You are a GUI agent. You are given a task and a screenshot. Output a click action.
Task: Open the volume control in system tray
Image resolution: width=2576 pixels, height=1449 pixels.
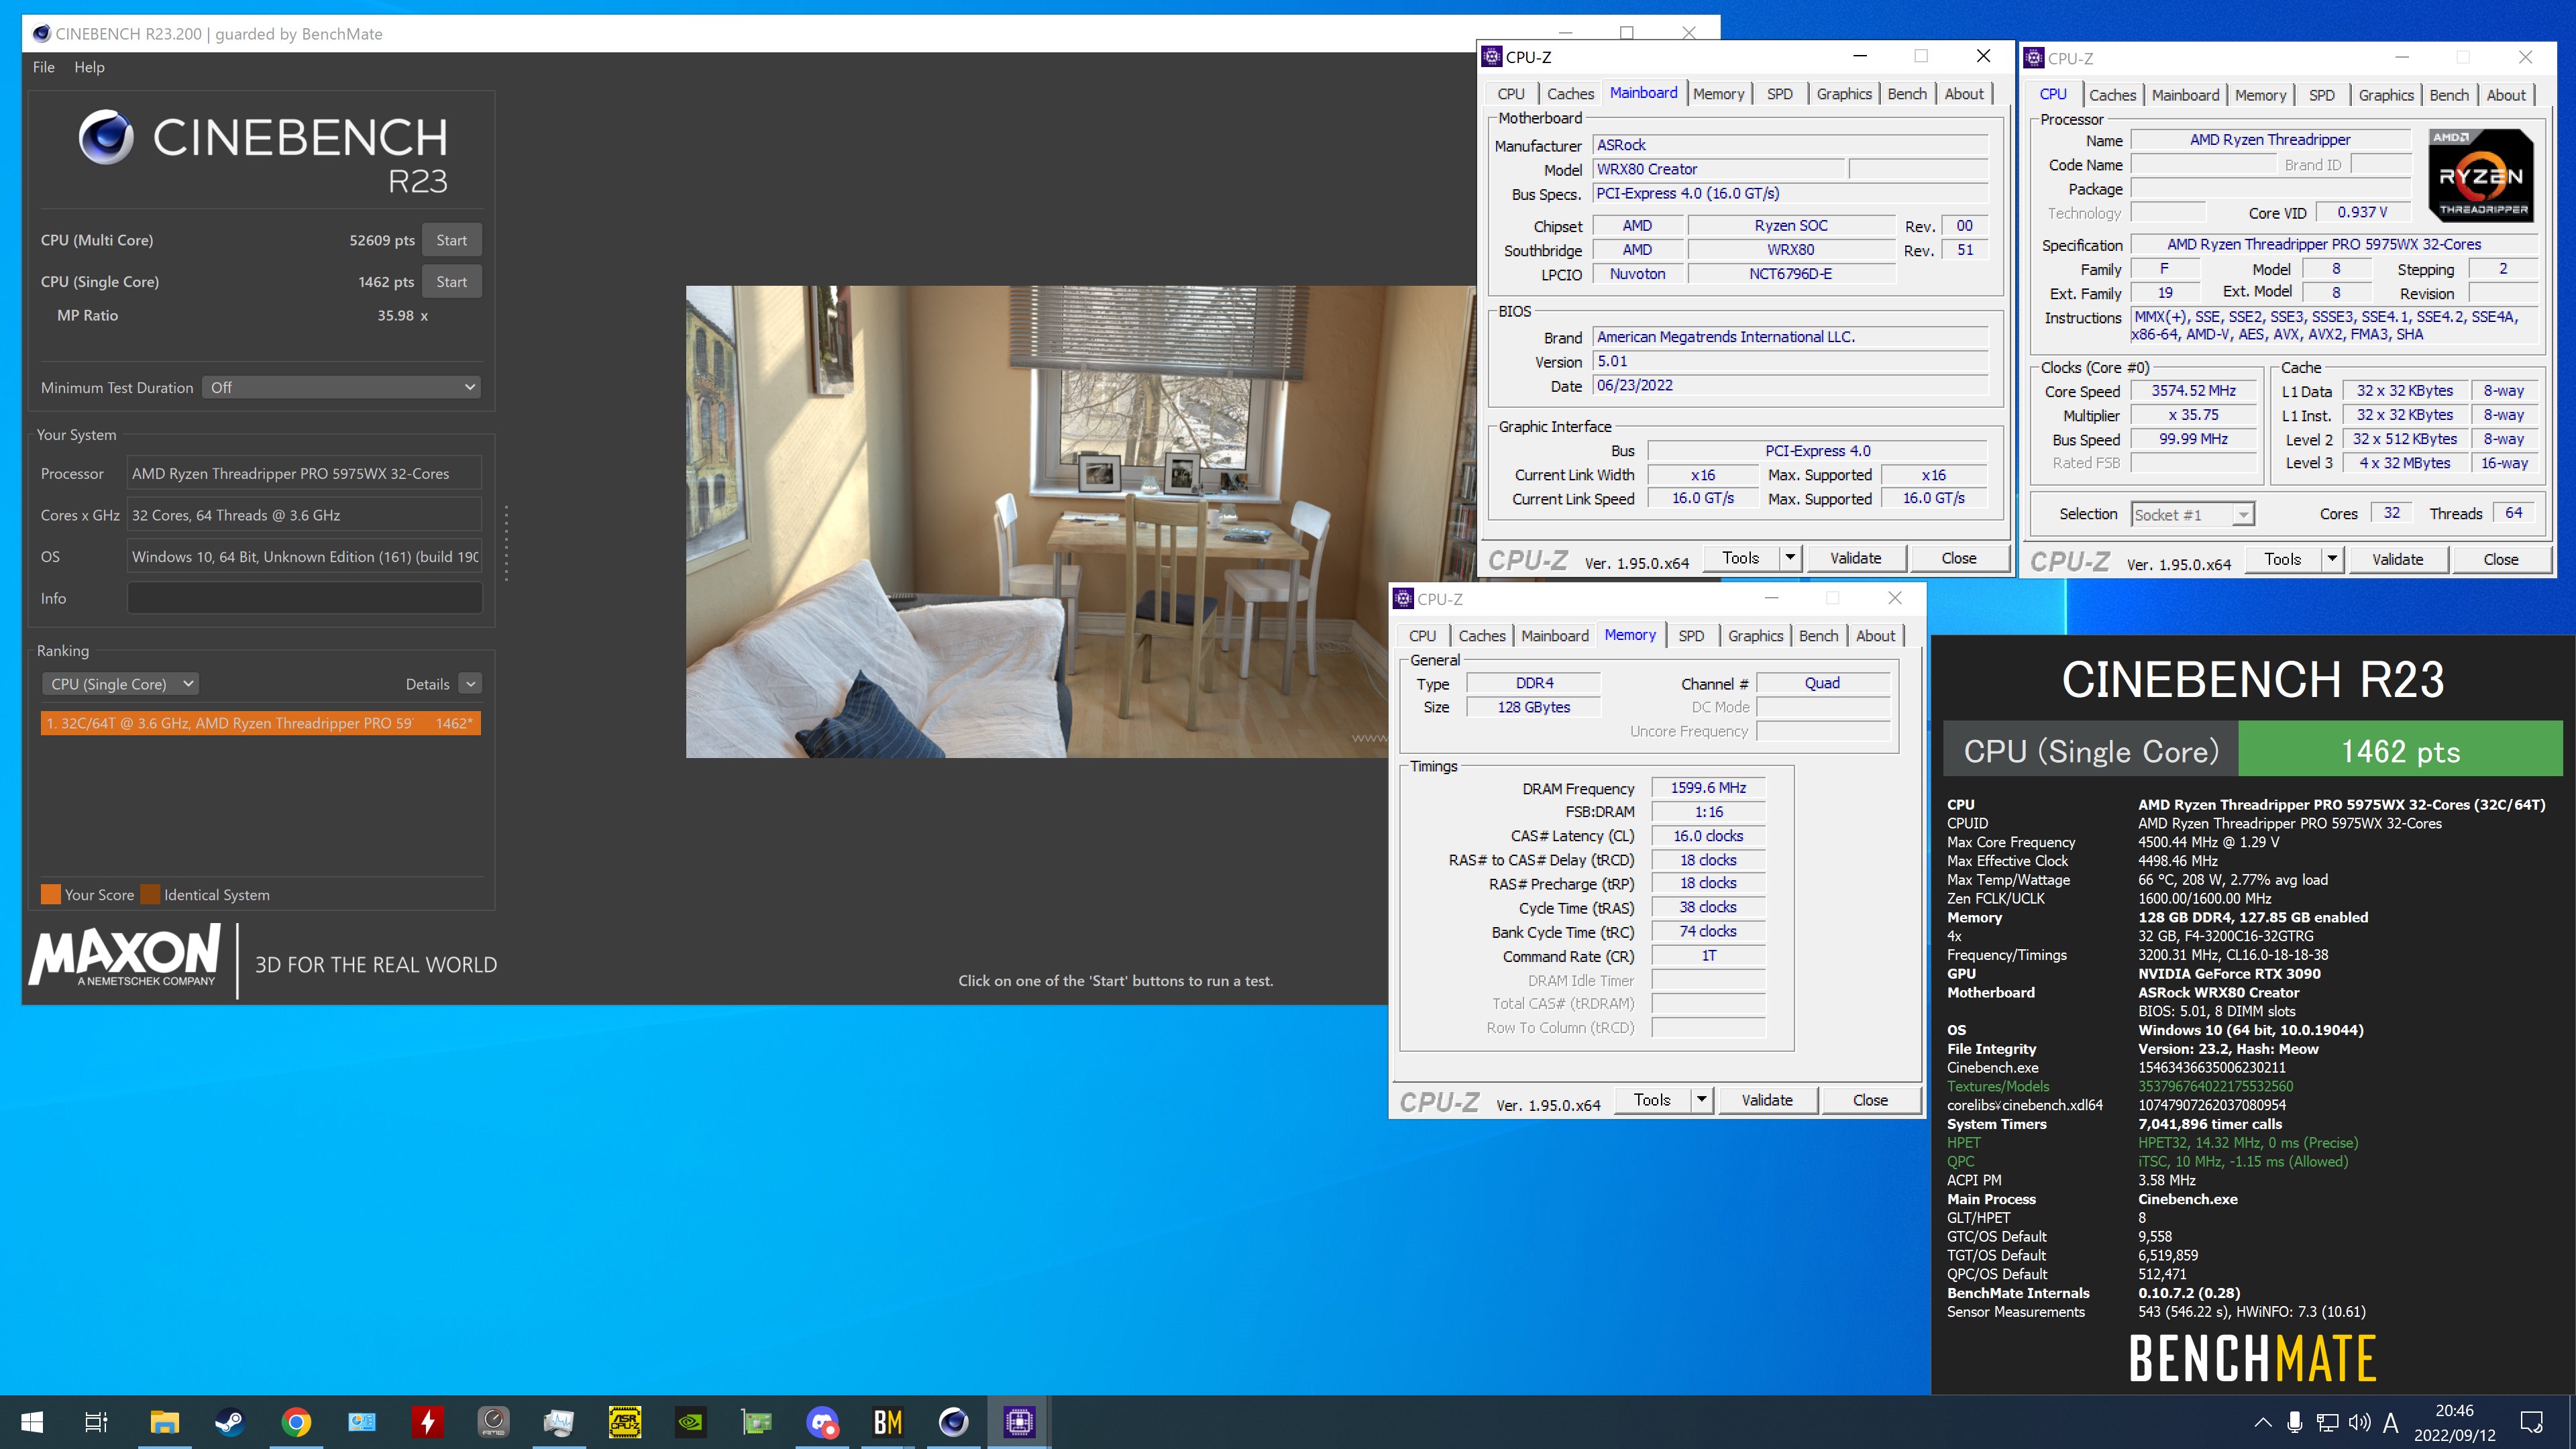[2360, 1422]
